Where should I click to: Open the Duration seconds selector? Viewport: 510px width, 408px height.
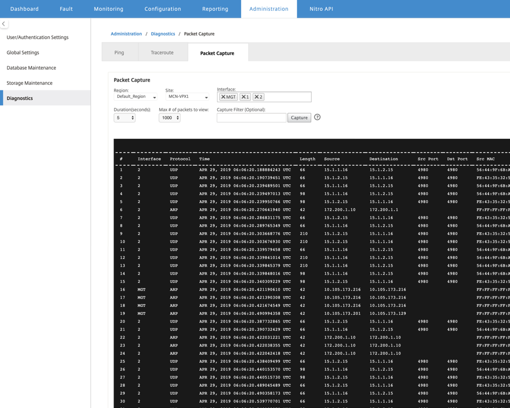point(124,118)
